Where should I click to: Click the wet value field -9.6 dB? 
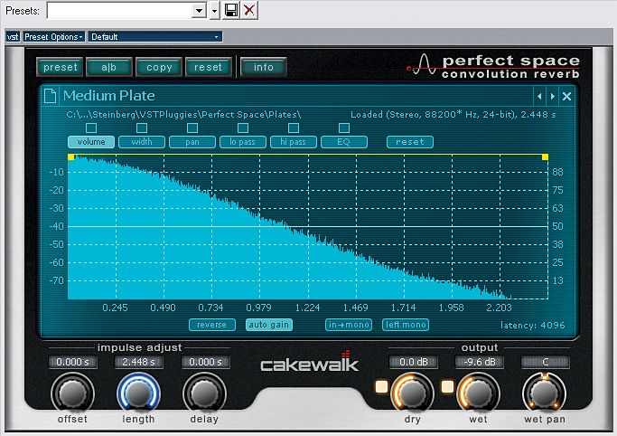pos(480,362)
